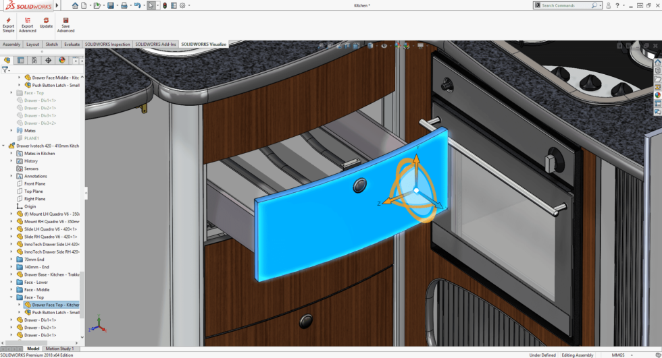Show the FeatureManager Design Tree tab

pyautogui.click(x=7, y=60)
